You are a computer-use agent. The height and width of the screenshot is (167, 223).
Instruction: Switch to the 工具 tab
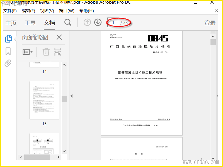pyautogui.click(x=30, y=23)
